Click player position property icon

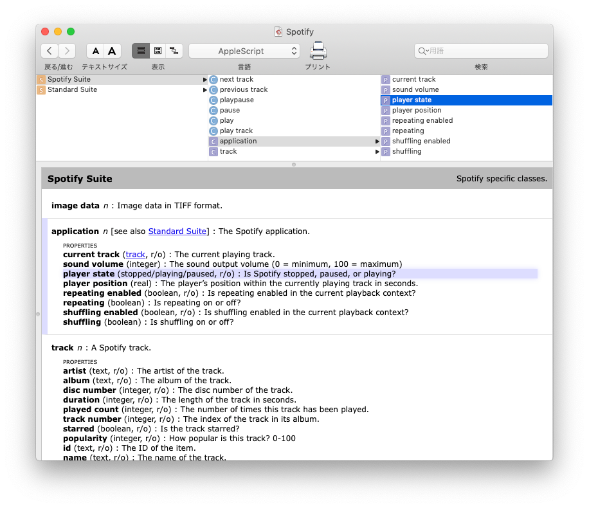[x=385, y=111]
